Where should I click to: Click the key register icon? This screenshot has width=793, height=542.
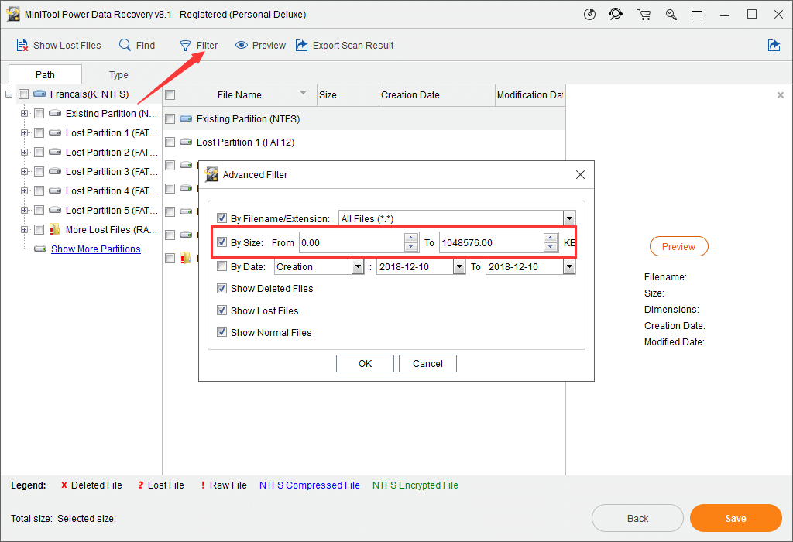click(671, 15)
